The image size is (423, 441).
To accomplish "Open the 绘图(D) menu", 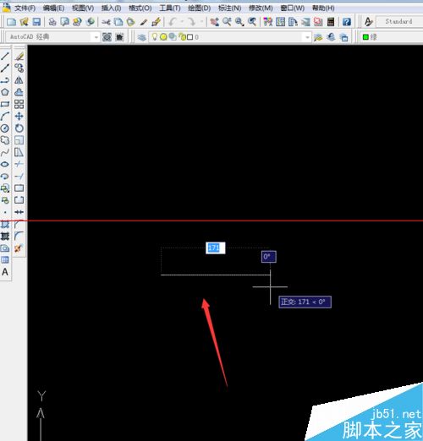I will [200, 8].
